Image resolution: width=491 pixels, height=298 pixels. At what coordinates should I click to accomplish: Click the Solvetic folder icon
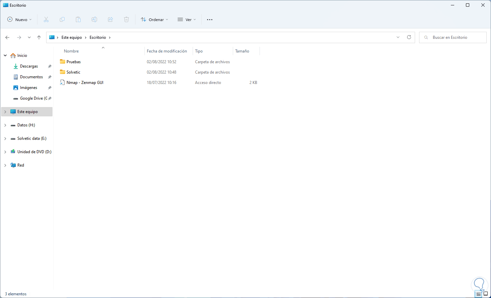click(x=63, y=72)
